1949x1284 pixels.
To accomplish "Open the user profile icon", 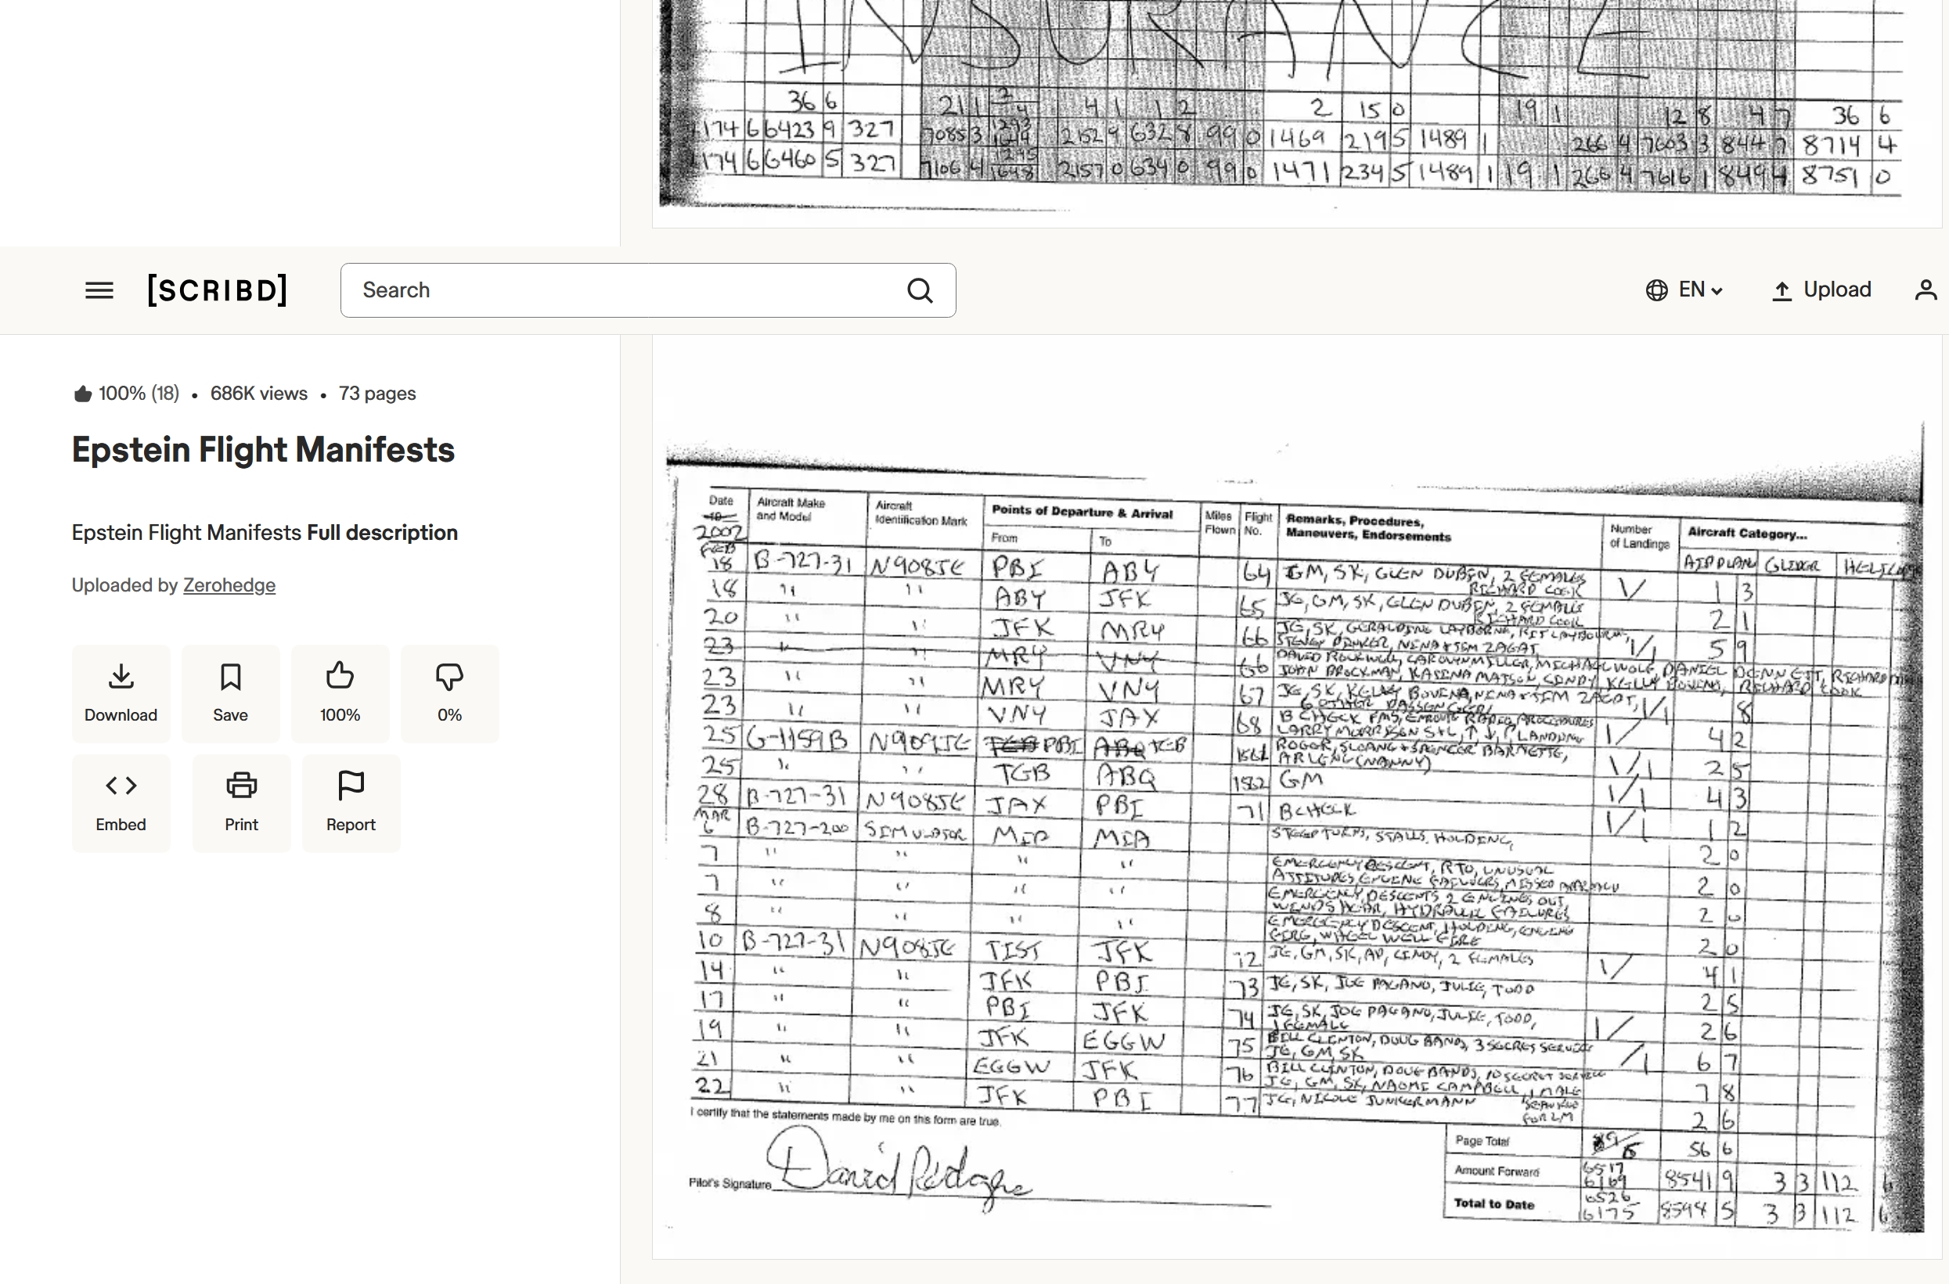I will [1926, 290].
